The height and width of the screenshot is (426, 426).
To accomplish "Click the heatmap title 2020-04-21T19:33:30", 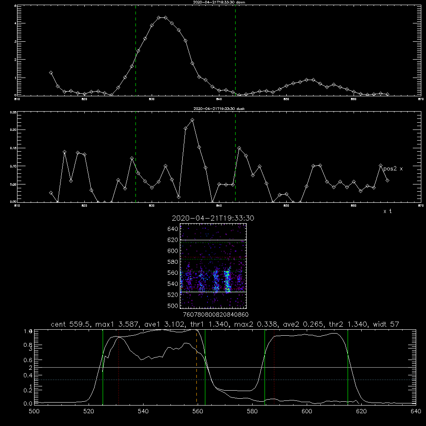I will click(213, 218).
